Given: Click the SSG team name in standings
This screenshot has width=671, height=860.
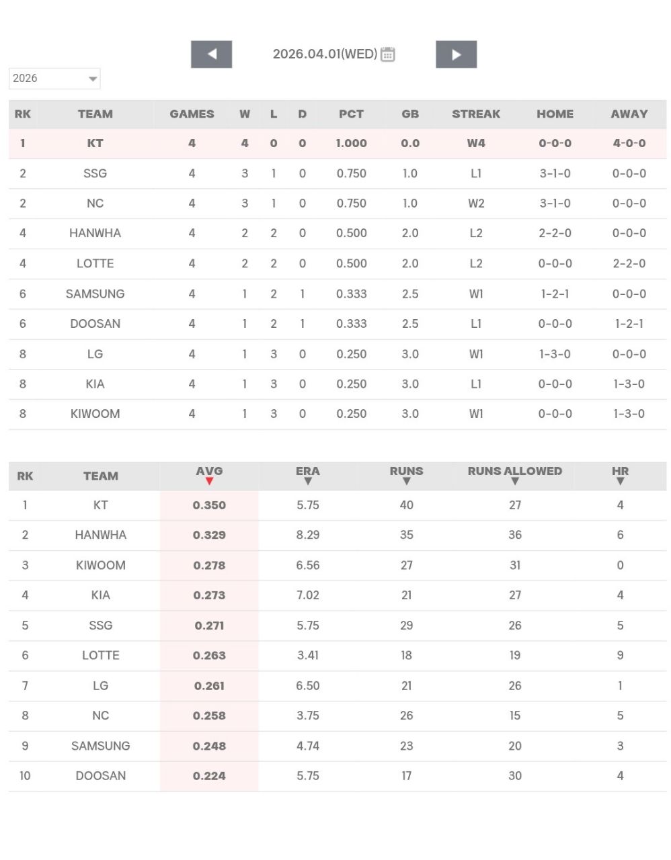Looking at the screenshot, I should click(95, 173).
